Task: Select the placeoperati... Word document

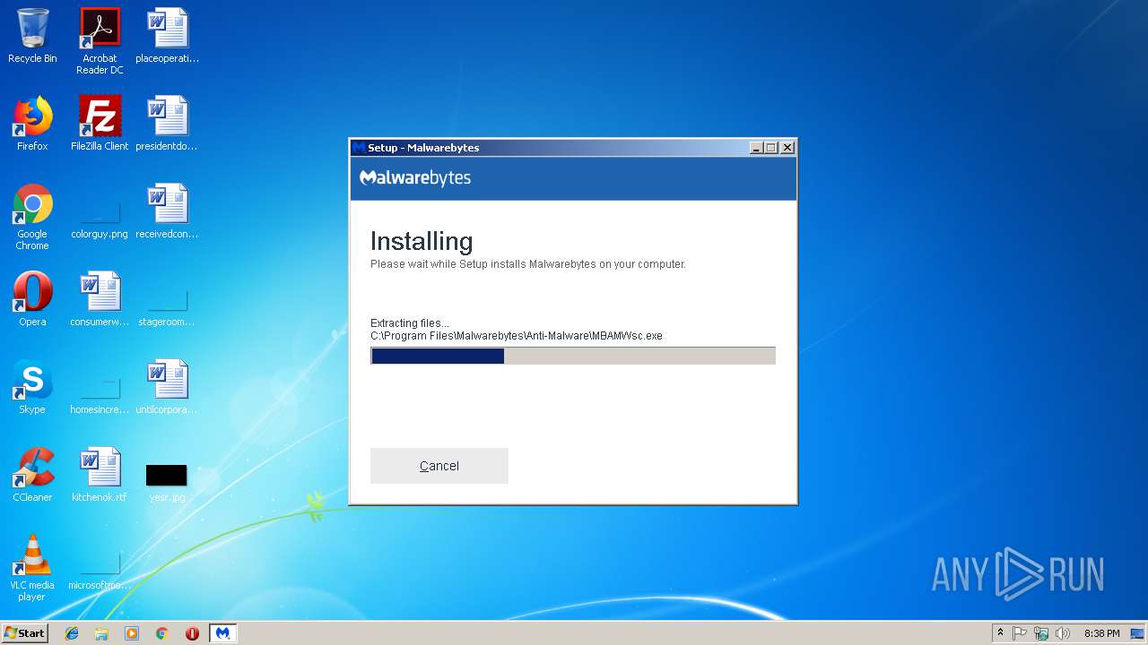Action: pos(167,36)
